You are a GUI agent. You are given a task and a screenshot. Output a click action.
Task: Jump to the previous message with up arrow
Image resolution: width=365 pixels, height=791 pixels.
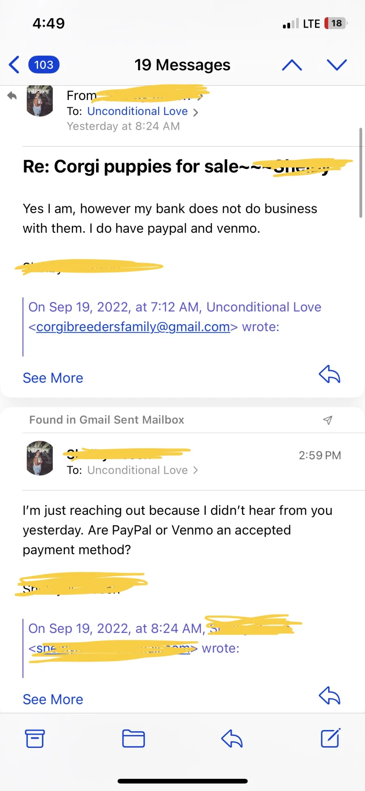click(292, 65)
